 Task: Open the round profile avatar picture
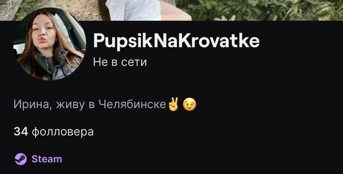(x=49, y=44)
